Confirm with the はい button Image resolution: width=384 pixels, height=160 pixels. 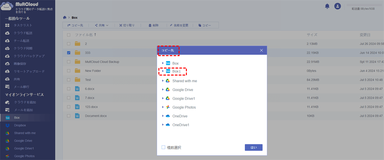tap(254, 147)
